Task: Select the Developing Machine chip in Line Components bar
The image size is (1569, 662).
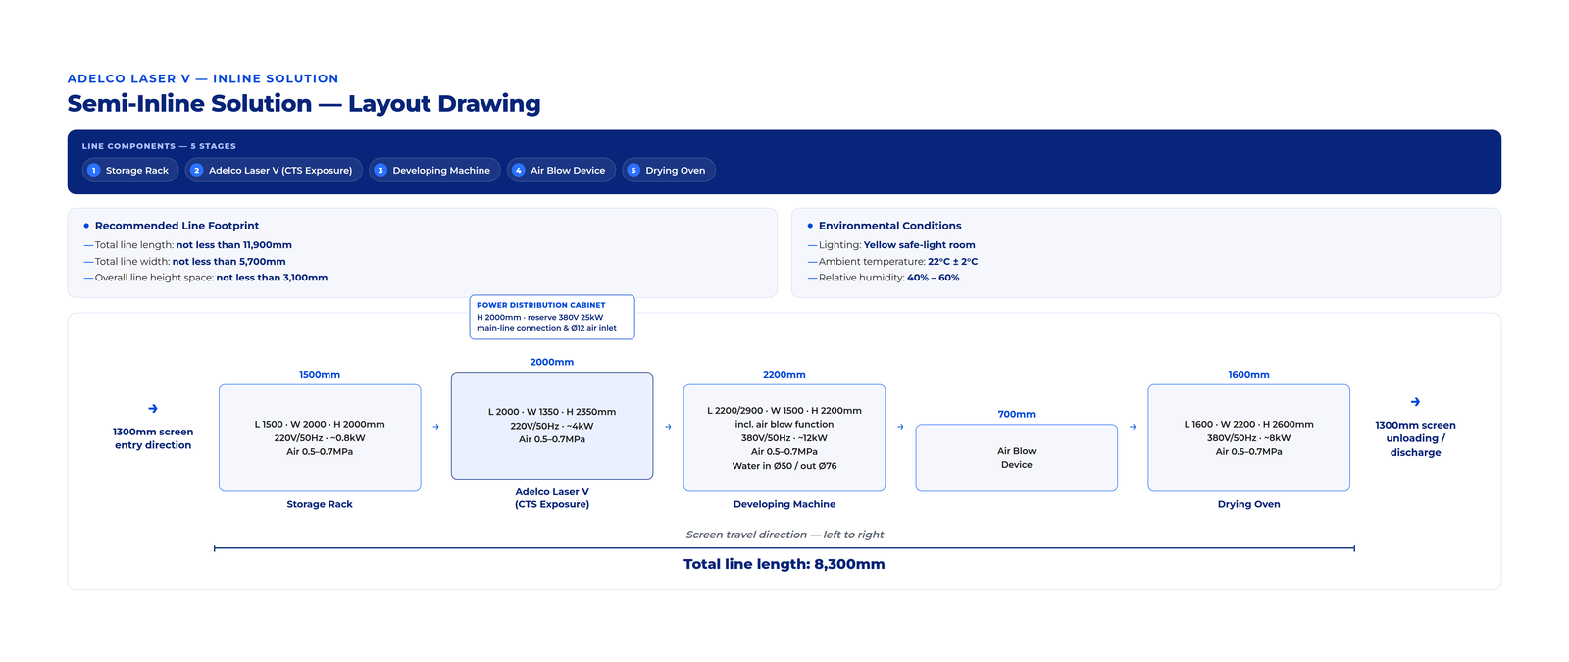Action: coord(434,171)
